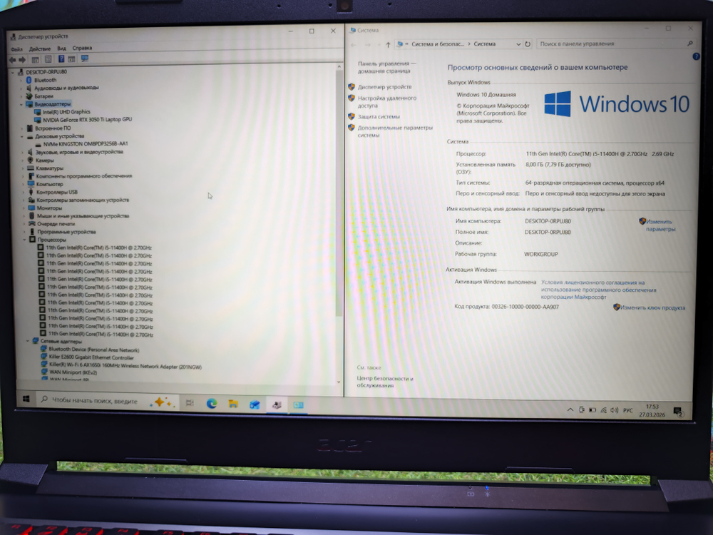
Task: Open Защита системы link
Action: [x=379, y=117]
